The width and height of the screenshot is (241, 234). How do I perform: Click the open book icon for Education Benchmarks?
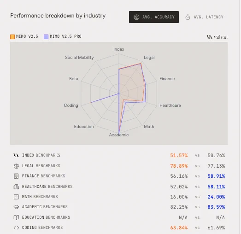click(x=16, y=217)
